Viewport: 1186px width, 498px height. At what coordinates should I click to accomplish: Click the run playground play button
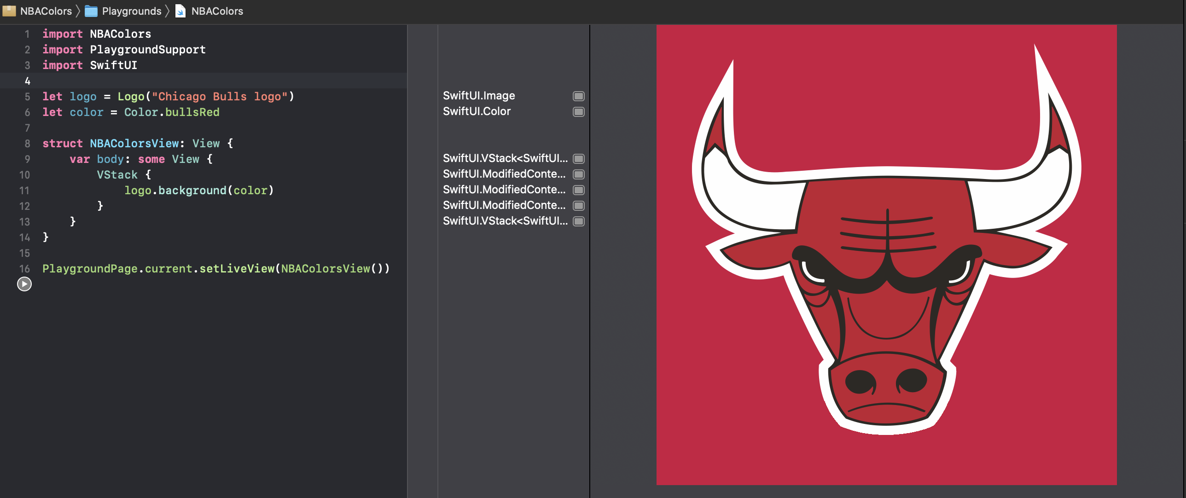[24, 284]
